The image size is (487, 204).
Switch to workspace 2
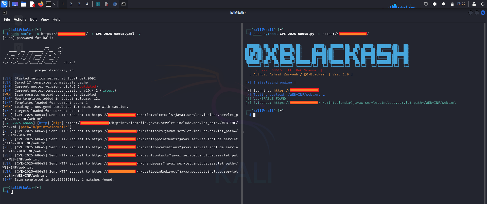(71, 4)
